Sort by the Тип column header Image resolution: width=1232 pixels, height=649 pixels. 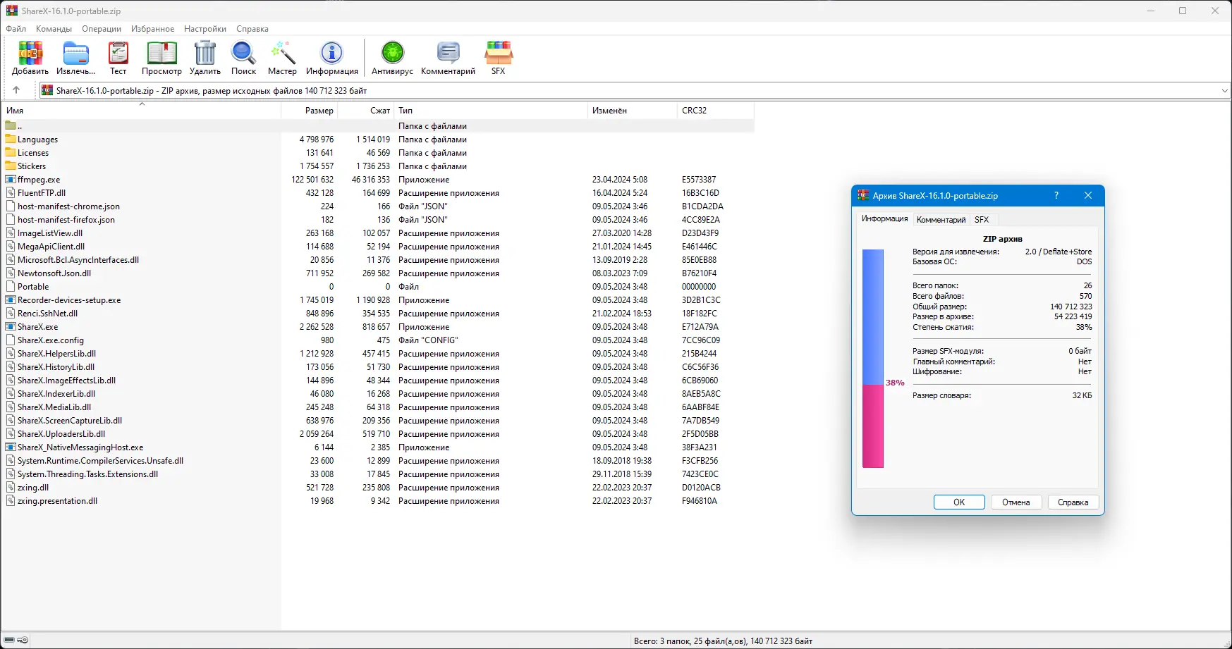[x=490, y=111]
